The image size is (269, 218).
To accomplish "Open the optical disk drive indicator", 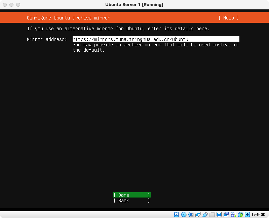I will click(184, 215).
